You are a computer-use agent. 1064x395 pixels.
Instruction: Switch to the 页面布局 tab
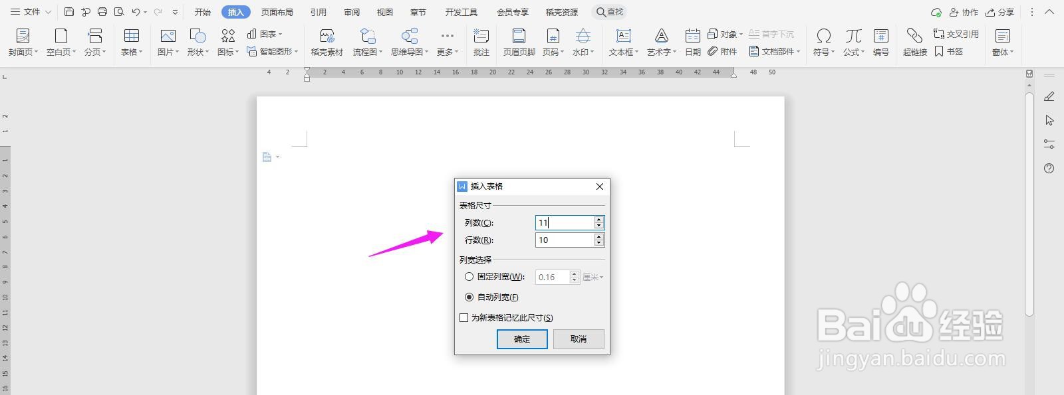(277, 12)
